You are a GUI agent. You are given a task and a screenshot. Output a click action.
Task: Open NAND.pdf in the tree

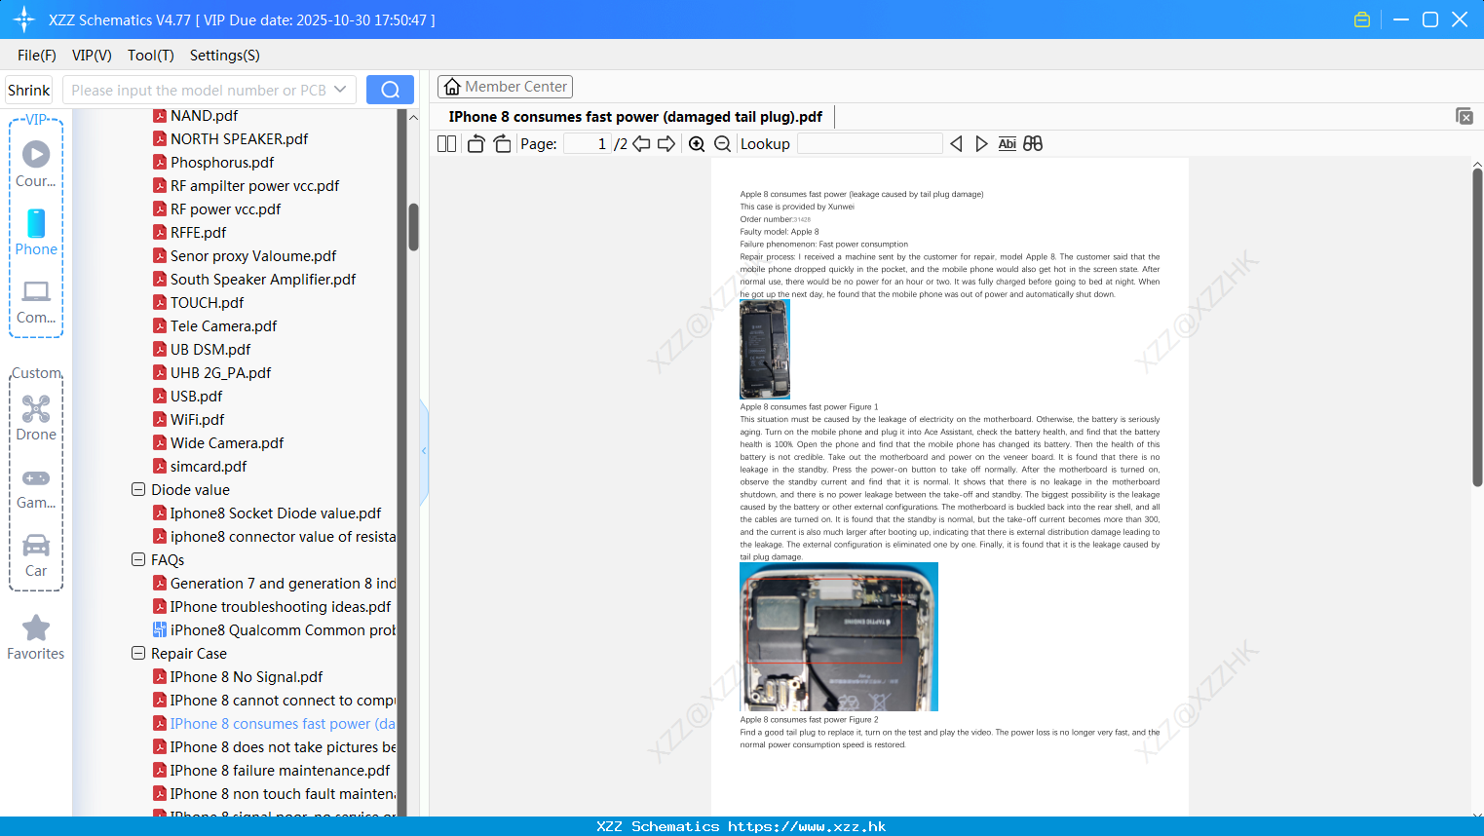point(195,116)
